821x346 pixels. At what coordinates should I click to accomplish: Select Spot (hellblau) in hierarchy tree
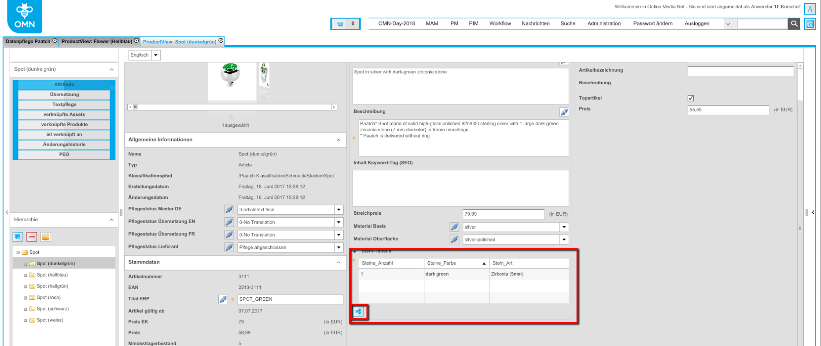coord(52,275)
